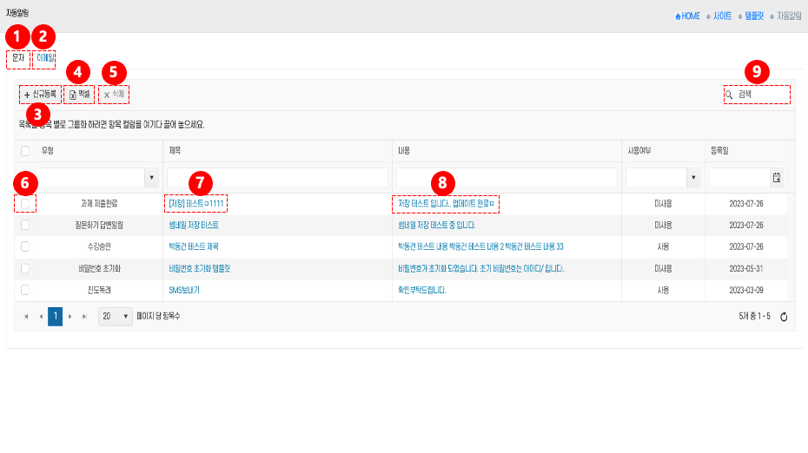
Task: Export the list with the 엑셀 button
Action: (x=79, y=94)
